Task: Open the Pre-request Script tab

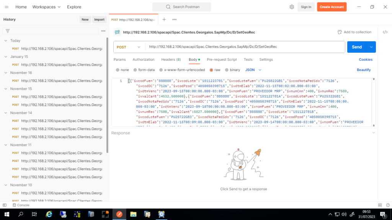Action: [222, 60]
